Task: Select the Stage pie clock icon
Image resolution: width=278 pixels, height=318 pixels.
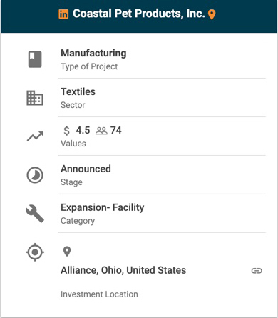Action: (35, 175)
